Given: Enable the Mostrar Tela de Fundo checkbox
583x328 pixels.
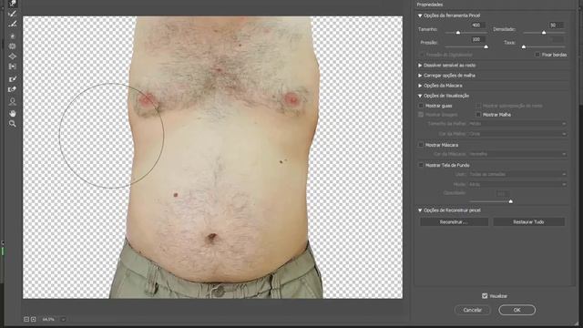Looking at the screenshot, I should click(421, 165).
